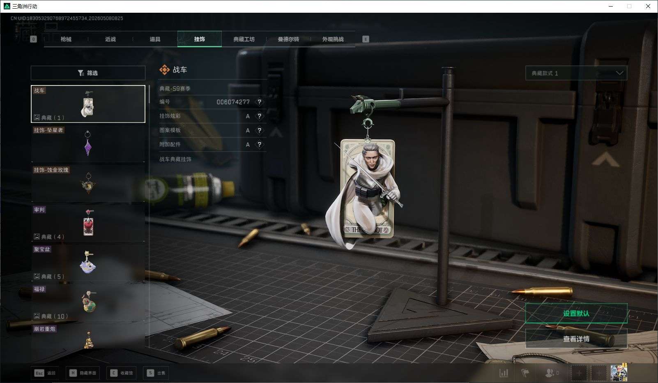This screenshot has height=383, width=658.
Task: Show help for 图案模板 rating
Action: (259, 130)
